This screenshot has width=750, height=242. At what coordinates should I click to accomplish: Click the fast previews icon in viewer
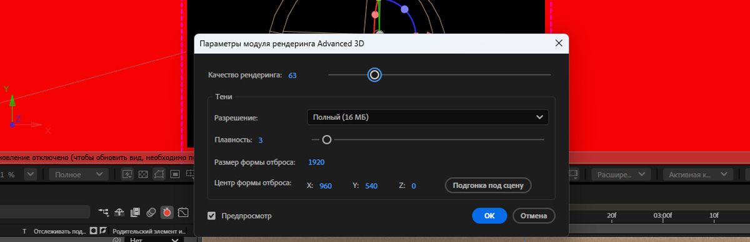127,174
